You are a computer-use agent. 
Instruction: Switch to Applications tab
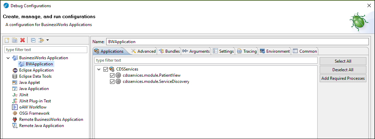(109, 51)
